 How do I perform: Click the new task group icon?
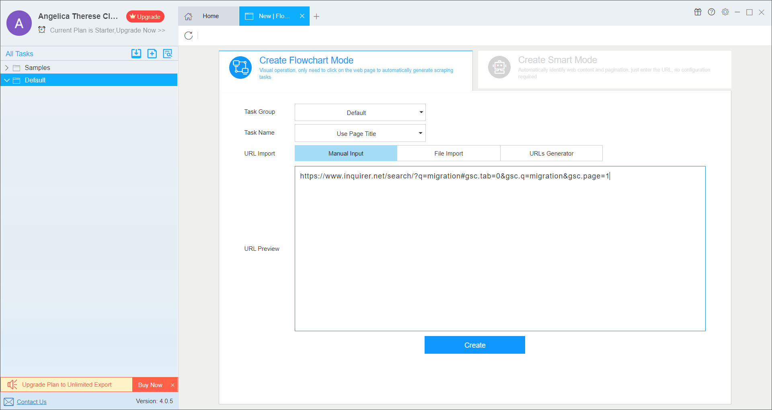click(x=152, y=53)
